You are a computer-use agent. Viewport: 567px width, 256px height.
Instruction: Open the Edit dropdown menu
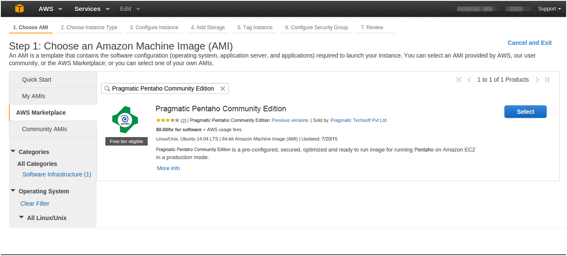pyautogui.click(x=130, y=9)
